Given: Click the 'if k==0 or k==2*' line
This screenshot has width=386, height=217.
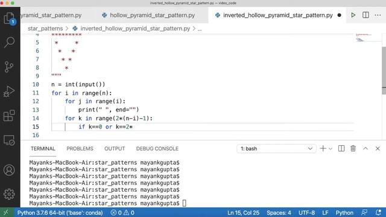Looking at the screenshot, I should click(106, 127).
